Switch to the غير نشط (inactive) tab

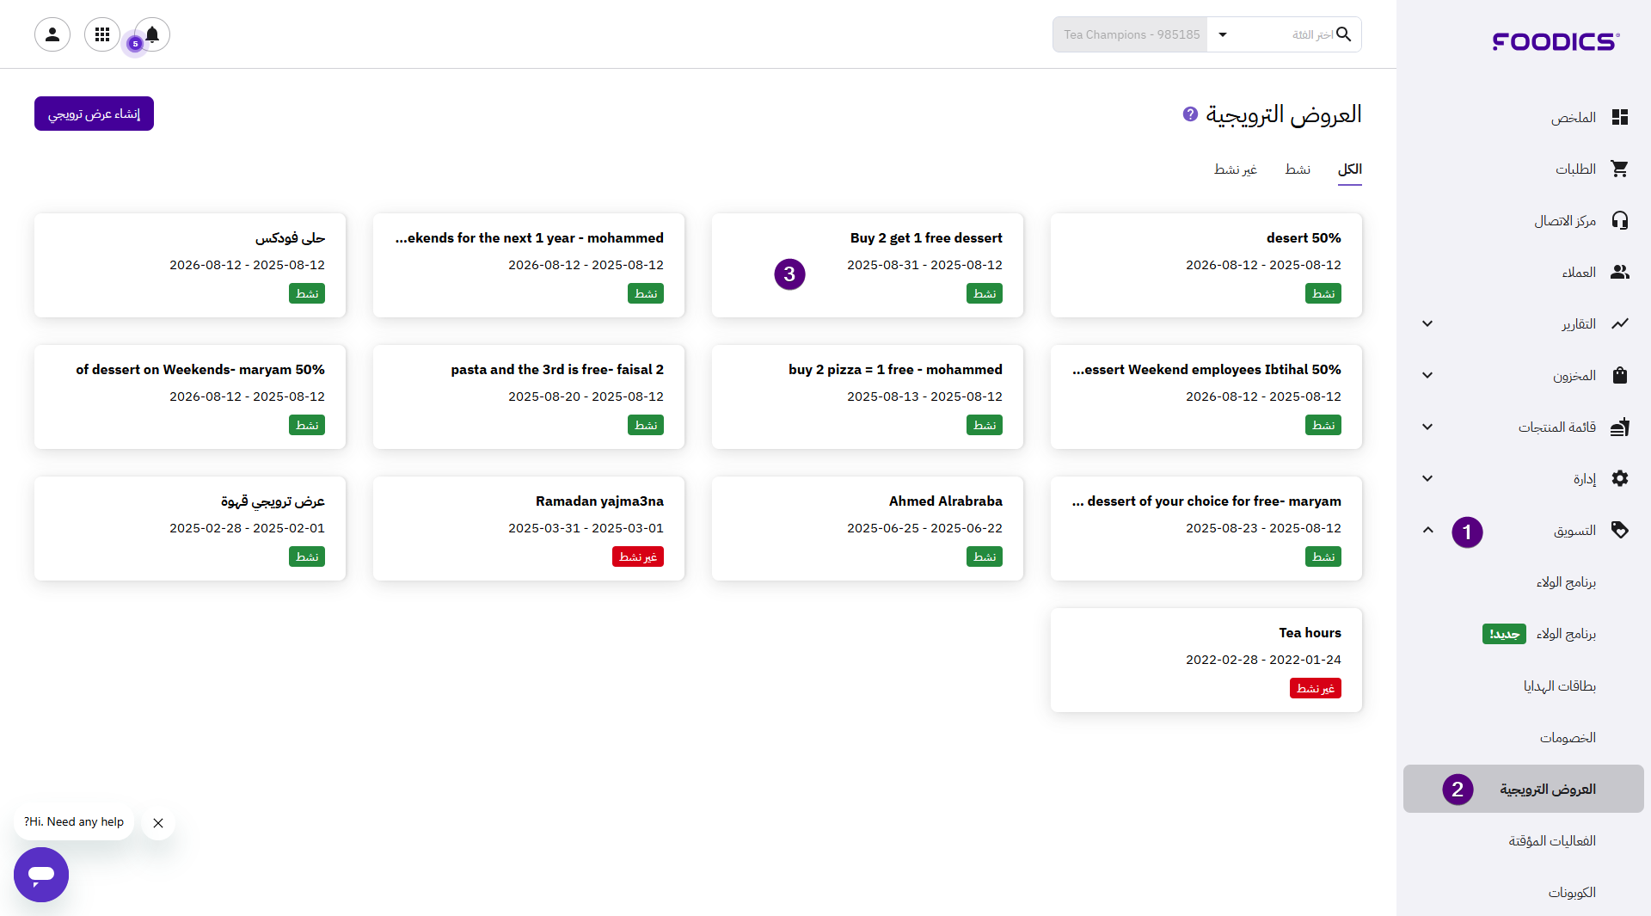tap(1235, 169)
